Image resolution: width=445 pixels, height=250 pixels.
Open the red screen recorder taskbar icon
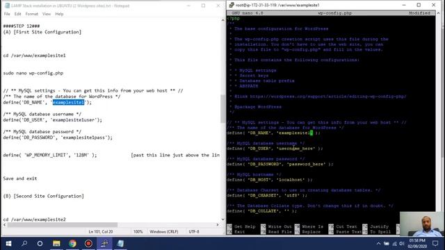pyautogui.click(x=88, y=244)
